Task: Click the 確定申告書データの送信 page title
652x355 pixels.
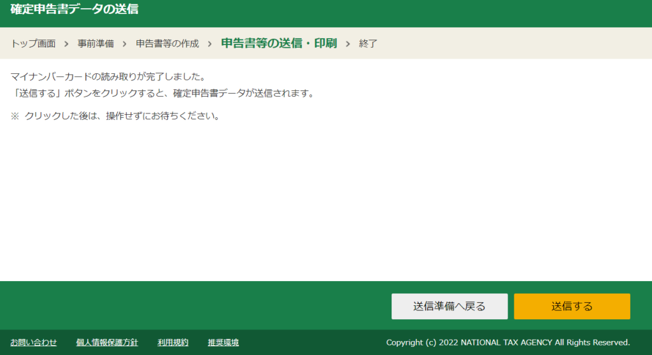Action: pyautogui.click(x=74, y=9)
